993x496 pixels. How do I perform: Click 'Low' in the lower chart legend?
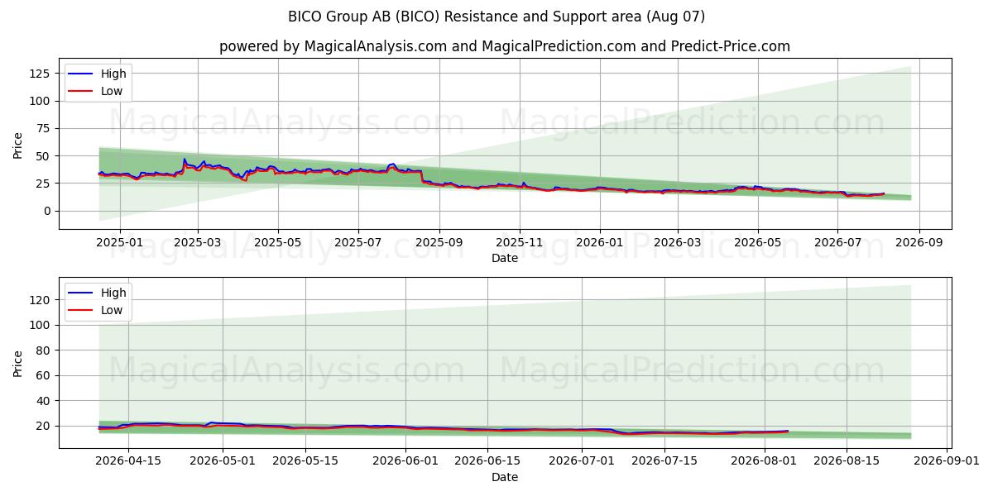(112, 310)
